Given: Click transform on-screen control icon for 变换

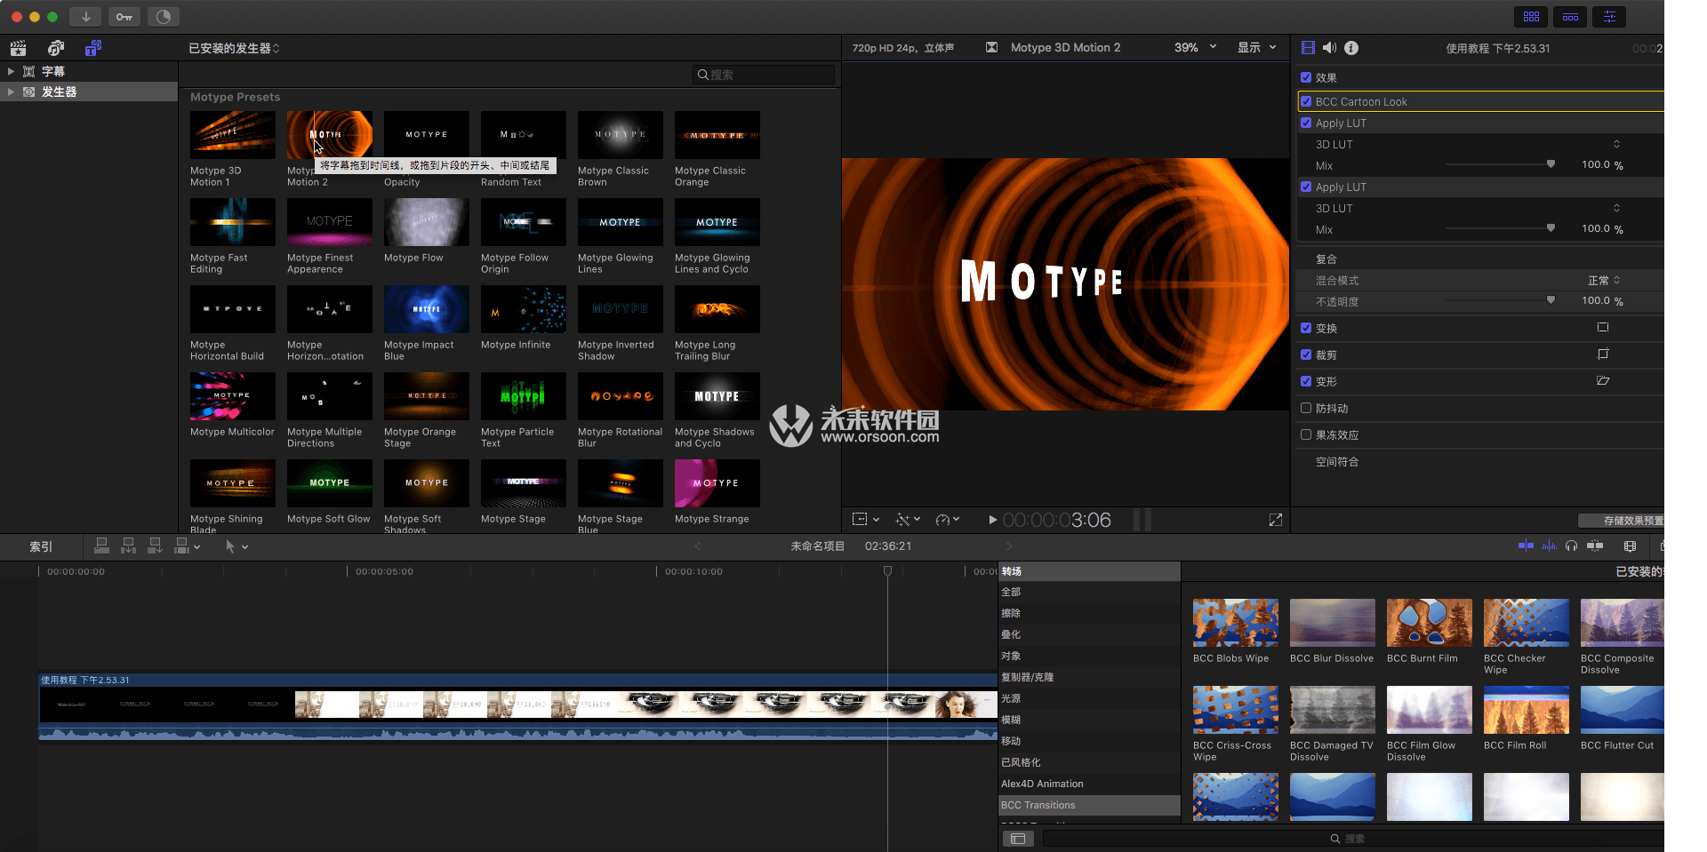Looking at the screenshot, I should tap(1603, 328).
